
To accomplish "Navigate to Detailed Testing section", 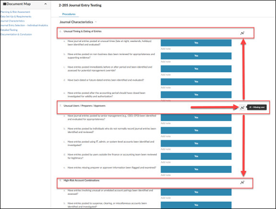I will point(9,30).
